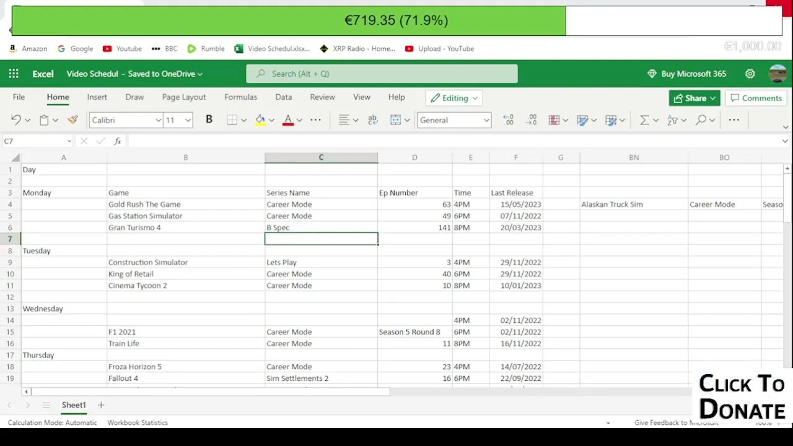This screenshot has height=446, width=793.
Task: Select the Format Painter brush
Action: 72,120
